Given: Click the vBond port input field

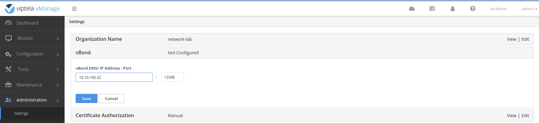Looking at the screenshot, I should [x=172, y=77].
